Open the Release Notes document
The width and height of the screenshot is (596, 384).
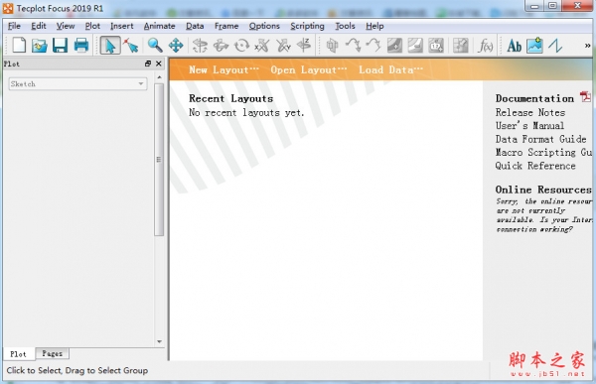pos(529,112)
